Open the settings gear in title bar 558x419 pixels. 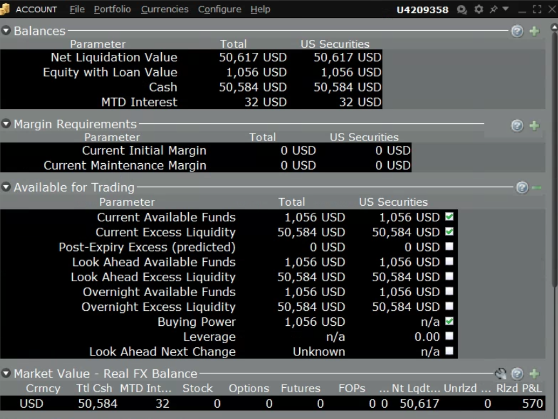(x=478, y=9)
